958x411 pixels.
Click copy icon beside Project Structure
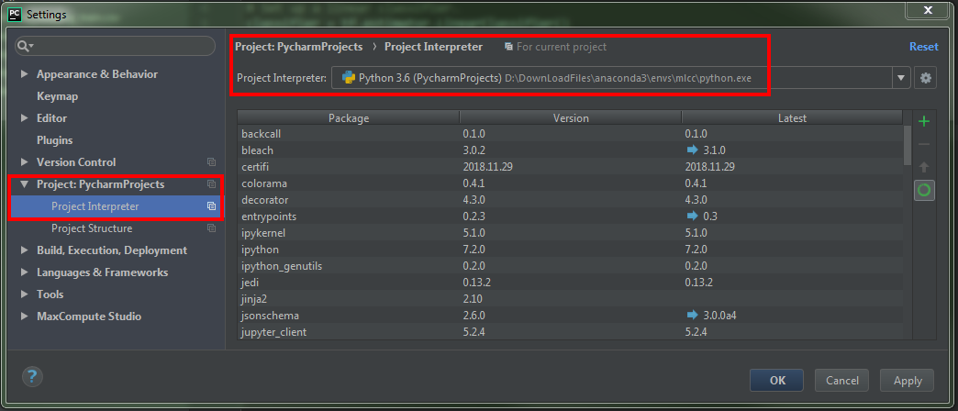click(x=211, y=228)
